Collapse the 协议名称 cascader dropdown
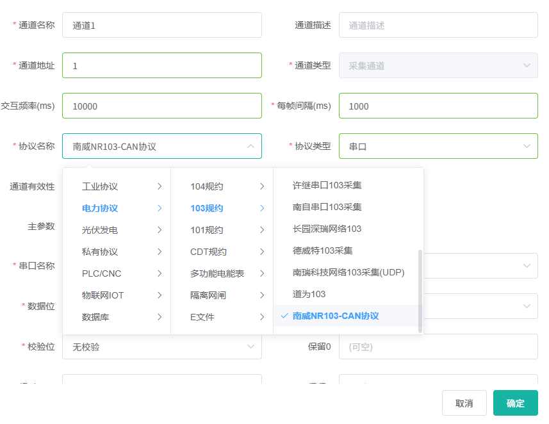Screen dimensions: 549x424 point(250,146)
